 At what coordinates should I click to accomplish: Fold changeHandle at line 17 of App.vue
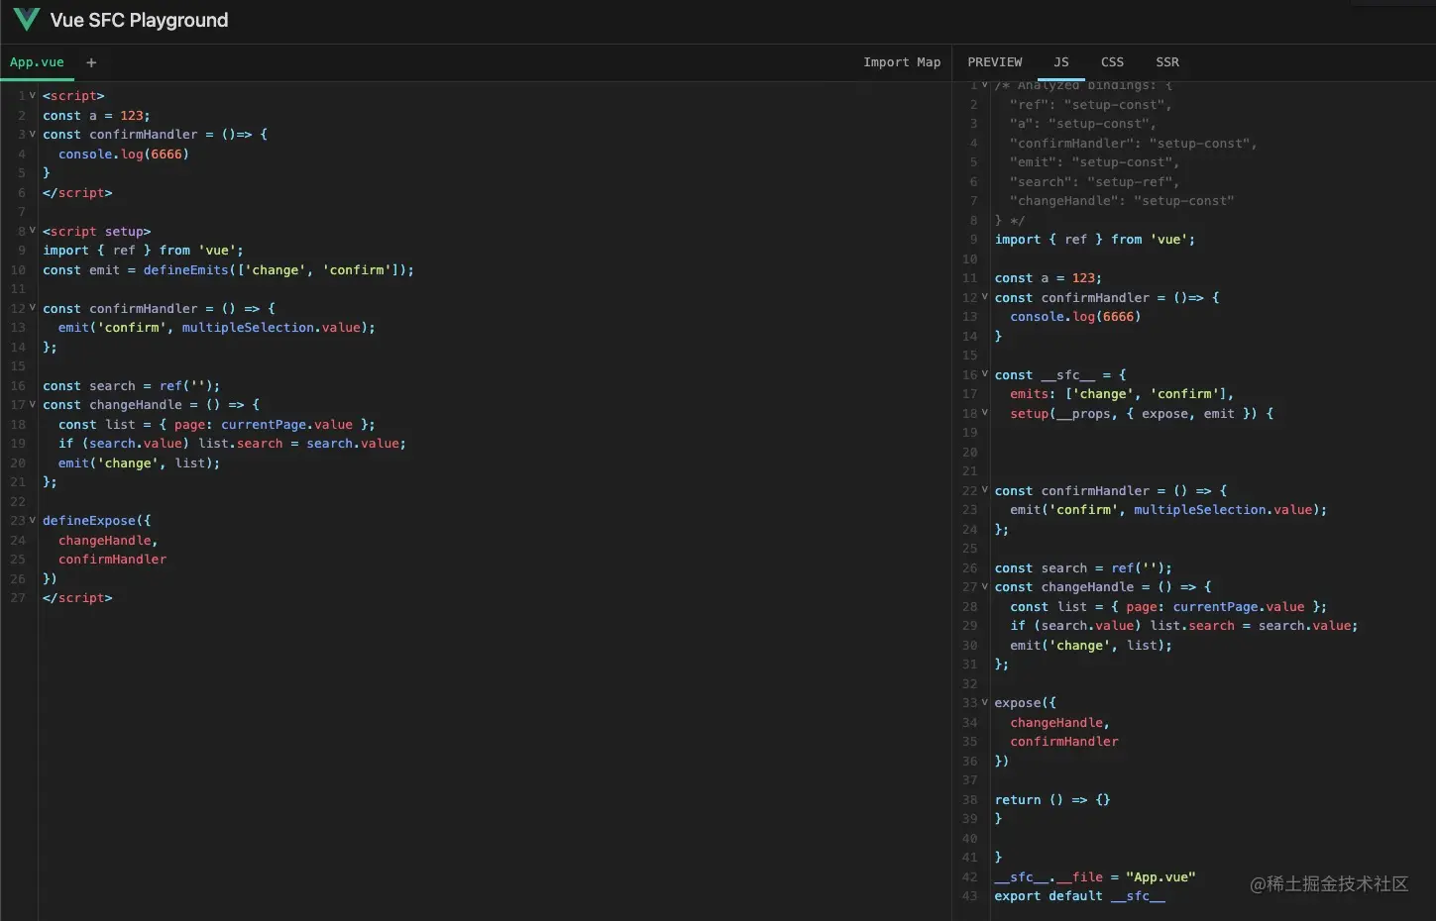coord(32,404)
